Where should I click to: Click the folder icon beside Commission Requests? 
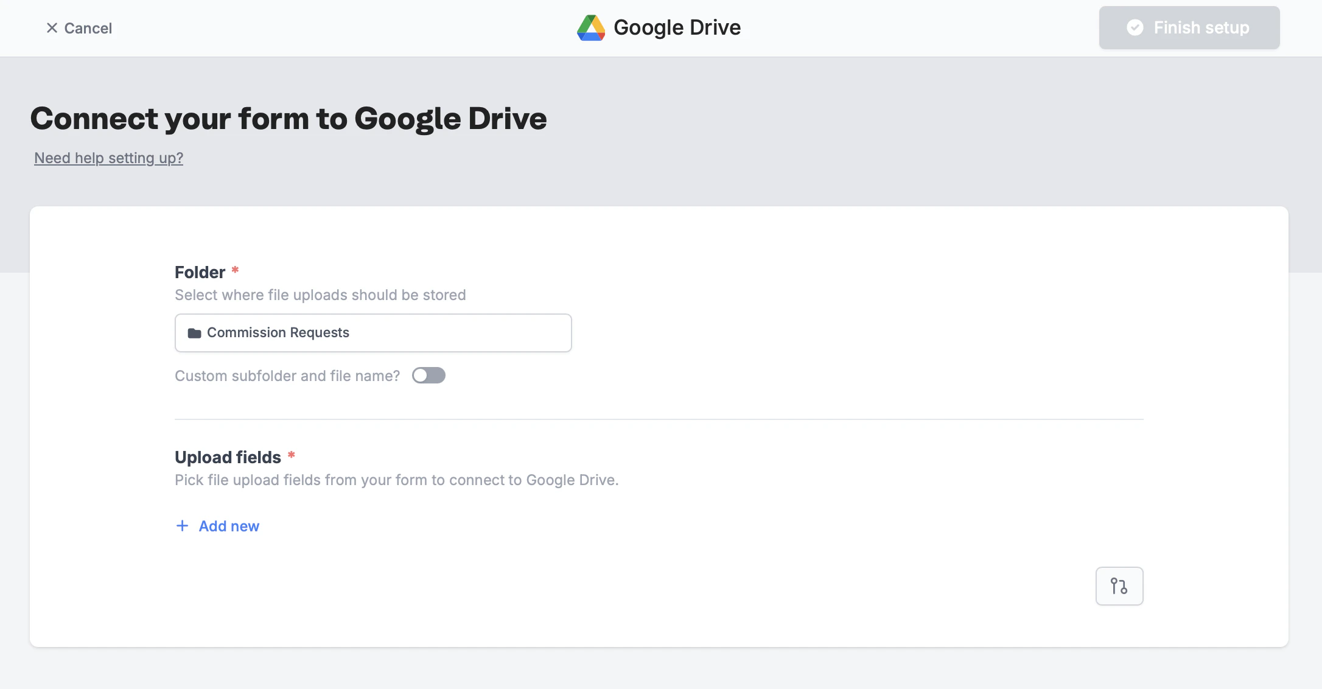tap(195, 332)
